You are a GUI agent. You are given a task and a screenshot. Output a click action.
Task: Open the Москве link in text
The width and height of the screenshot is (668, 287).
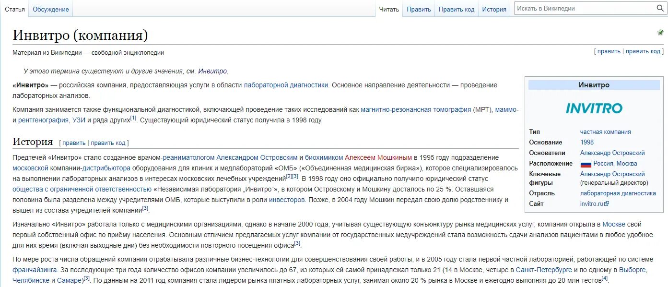[x=614, y=224]
